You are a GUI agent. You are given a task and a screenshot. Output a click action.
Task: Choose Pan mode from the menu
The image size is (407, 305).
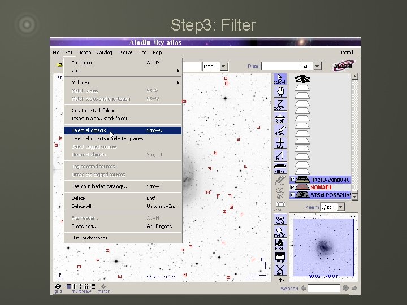tap(123, 63)
